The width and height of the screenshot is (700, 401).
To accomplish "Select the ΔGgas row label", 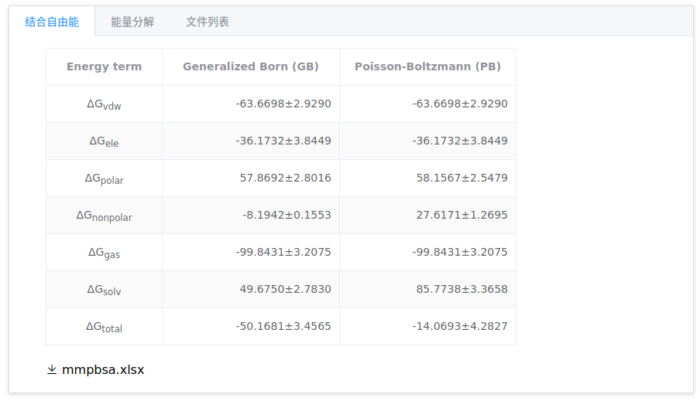I will pyautogui.click(x=104, y=253).
